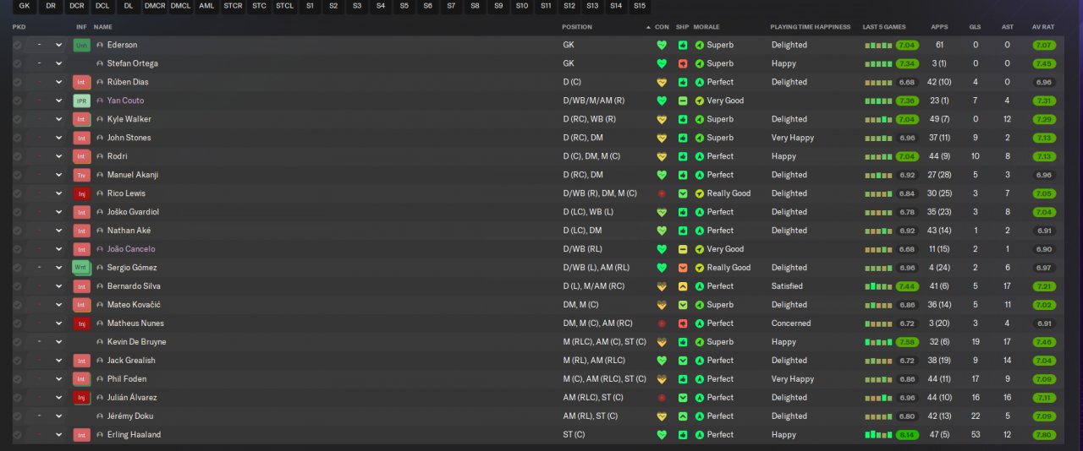Tick the picked checkbox for Kyle Walker

click(x=17, y=119)
